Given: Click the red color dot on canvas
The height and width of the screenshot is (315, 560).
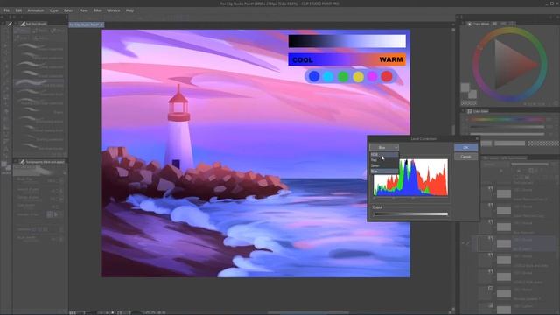Looking at the screenshot, I should coord(387,76).
